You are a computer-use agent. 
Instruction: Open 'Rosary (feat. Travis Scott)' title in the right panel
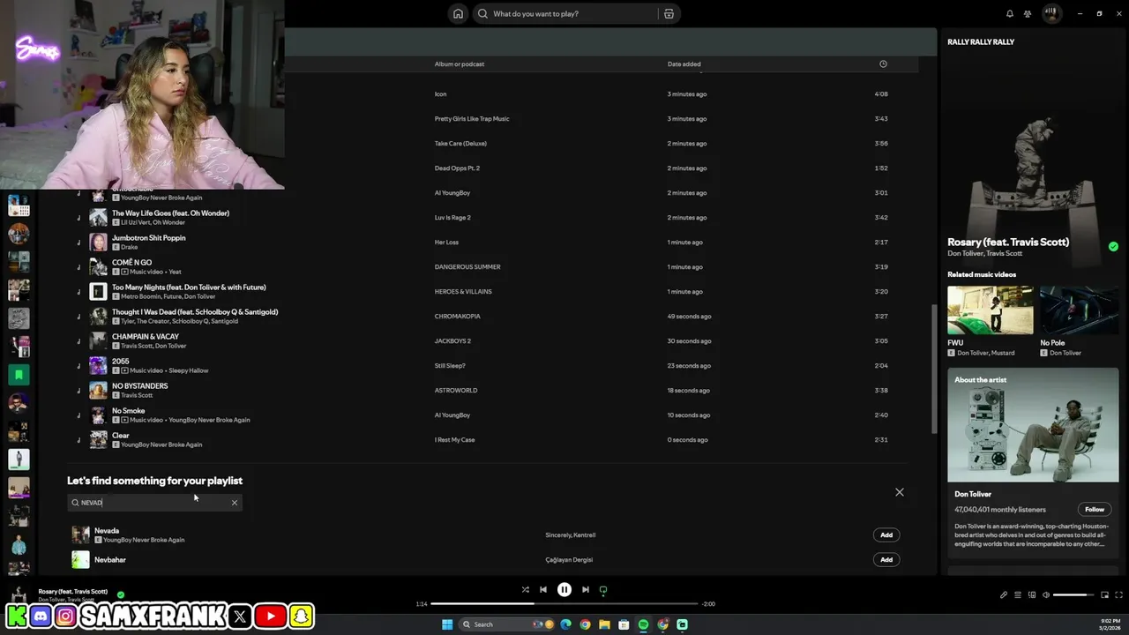(1008, 242)
